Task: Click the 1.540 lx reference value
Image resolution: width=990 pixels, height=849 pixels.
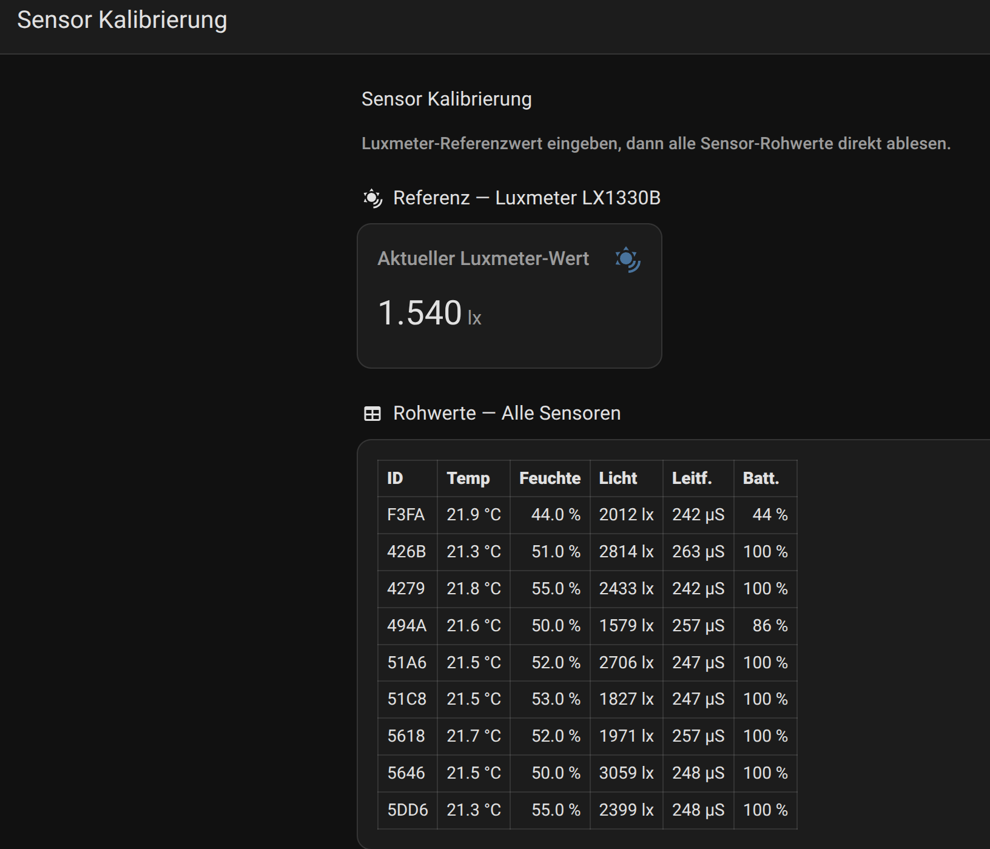Action: tap(429, 314)
